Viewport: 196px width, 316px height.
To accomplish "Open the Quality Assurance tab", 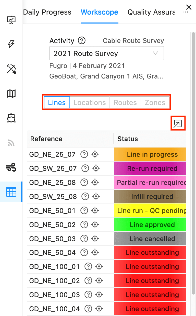I will point(151,12).
